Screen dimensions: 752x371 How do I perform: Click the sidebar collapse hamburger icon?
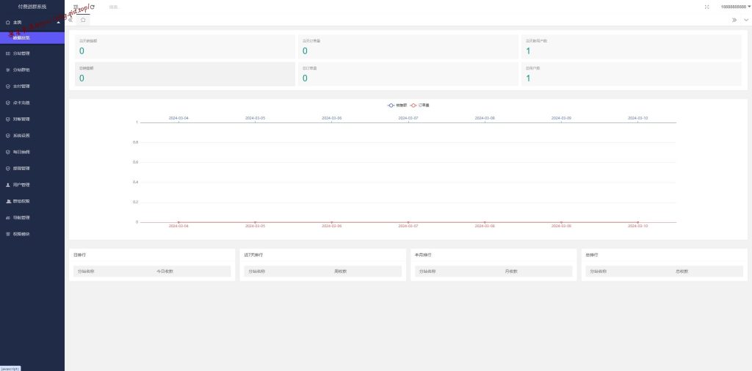(76, 7)
